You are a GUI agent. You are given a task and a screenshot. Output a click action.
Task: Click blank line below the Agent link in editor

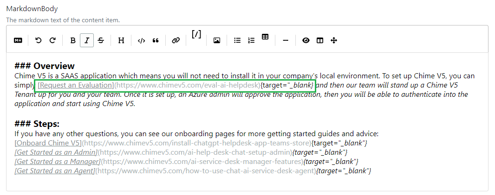[247, 181]
